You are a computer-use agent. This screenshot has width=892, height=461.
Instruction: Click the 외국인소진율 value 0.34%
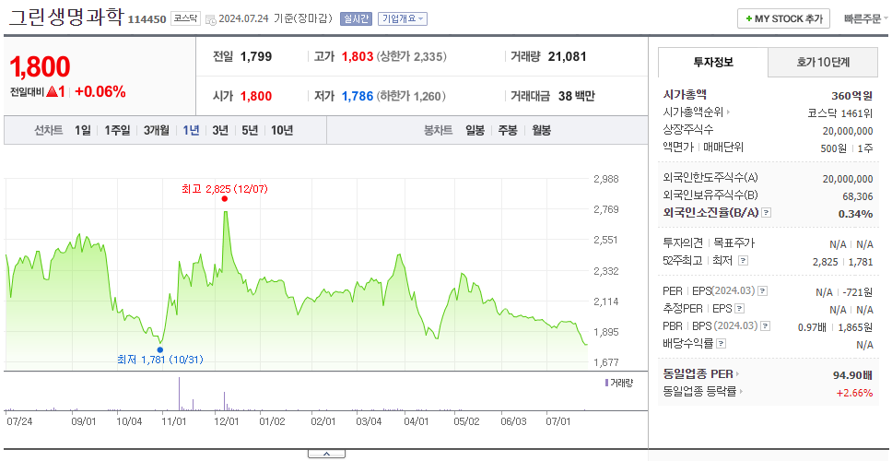click(x=855, y=214)
